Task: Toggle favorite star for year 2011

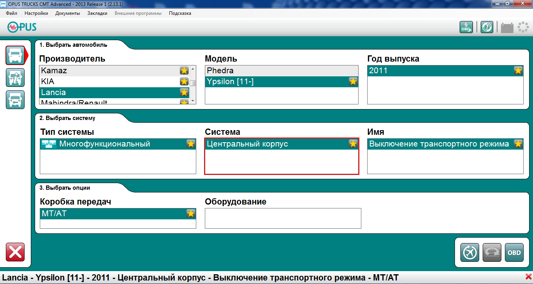Action: pos(518,71)
